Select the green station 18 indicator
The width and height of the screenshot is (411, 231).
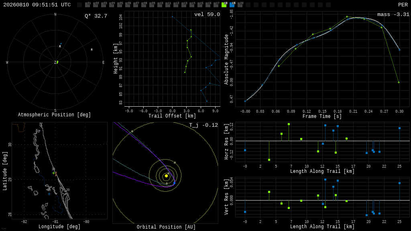pyautogui.click(x=224, y=4)
